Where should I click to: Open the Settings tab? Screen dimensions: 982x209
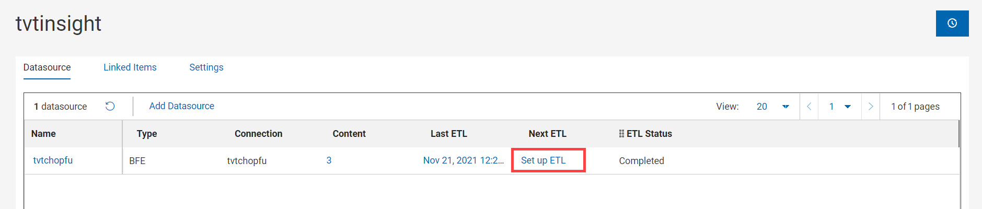pyautogui.click(x=206, y=67)
